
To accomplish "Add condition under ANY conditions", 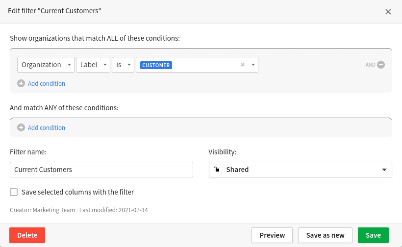I will tap(47, 127).
